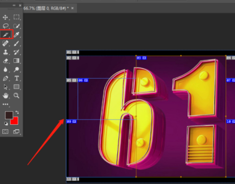Viewport: 235px width, 184px height.
Task: Choose the Lasso tool
Action: tap(6, 26)
